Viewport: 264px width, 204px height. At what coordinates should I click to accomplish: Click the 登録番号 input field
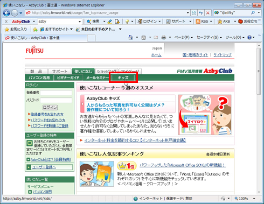pos(56,93)
